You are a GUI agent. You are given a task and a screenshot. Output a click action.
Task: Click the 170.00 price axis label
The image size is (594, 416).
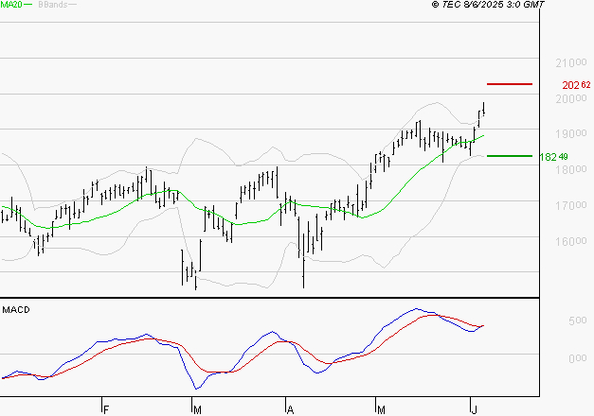571,206
